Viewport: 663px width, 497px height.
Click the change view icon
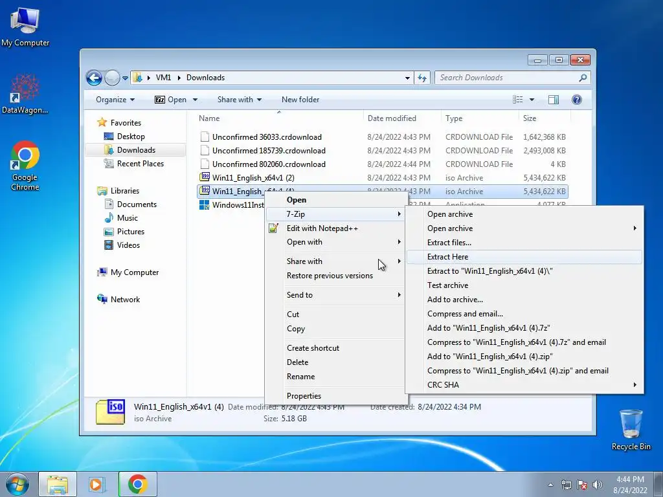pyautogui.click(x=517, y=100)
